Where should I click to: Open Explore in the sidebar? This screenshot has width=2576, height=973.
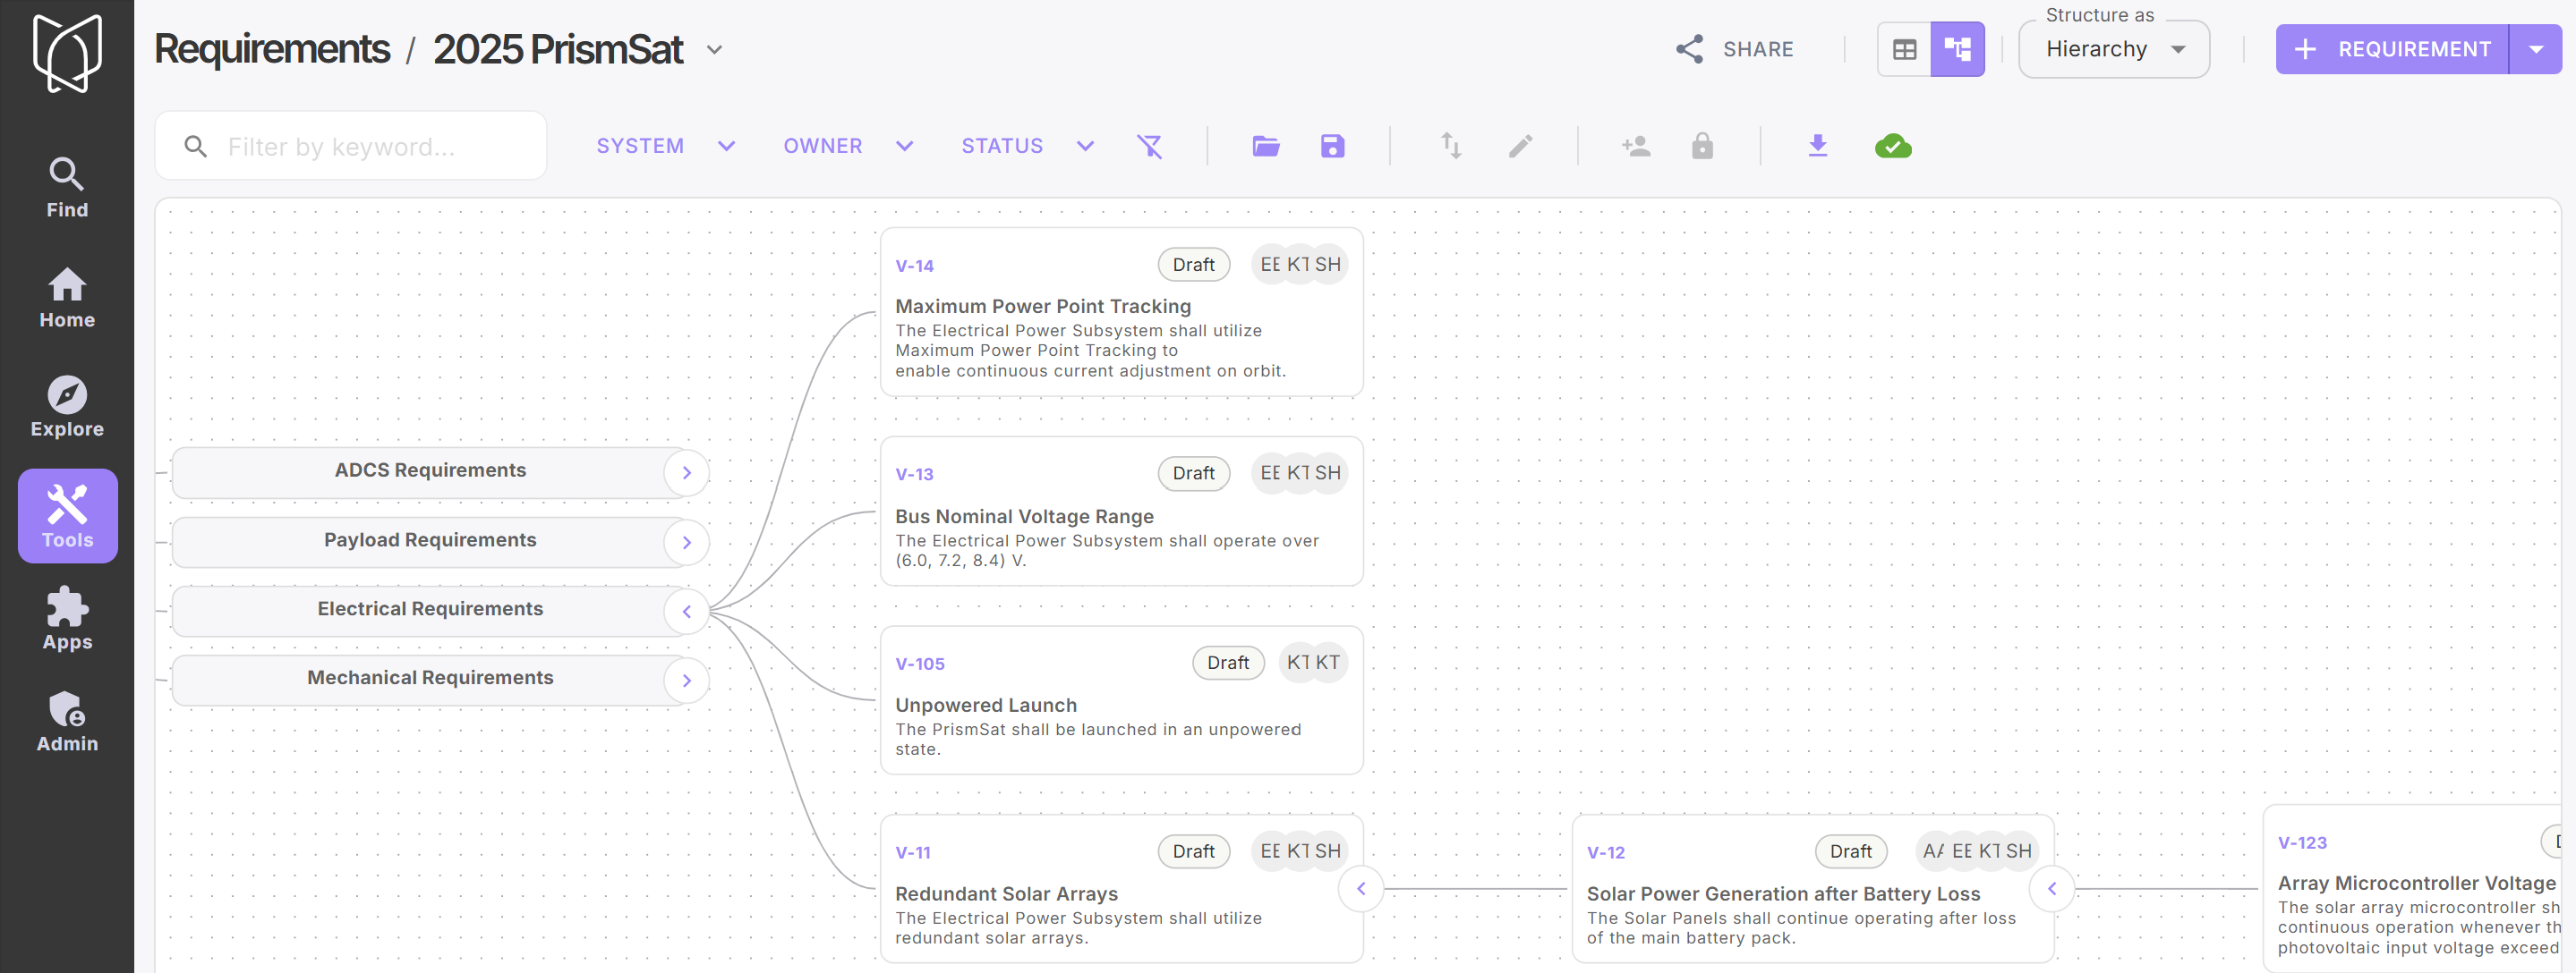click(x=67, y=407)
